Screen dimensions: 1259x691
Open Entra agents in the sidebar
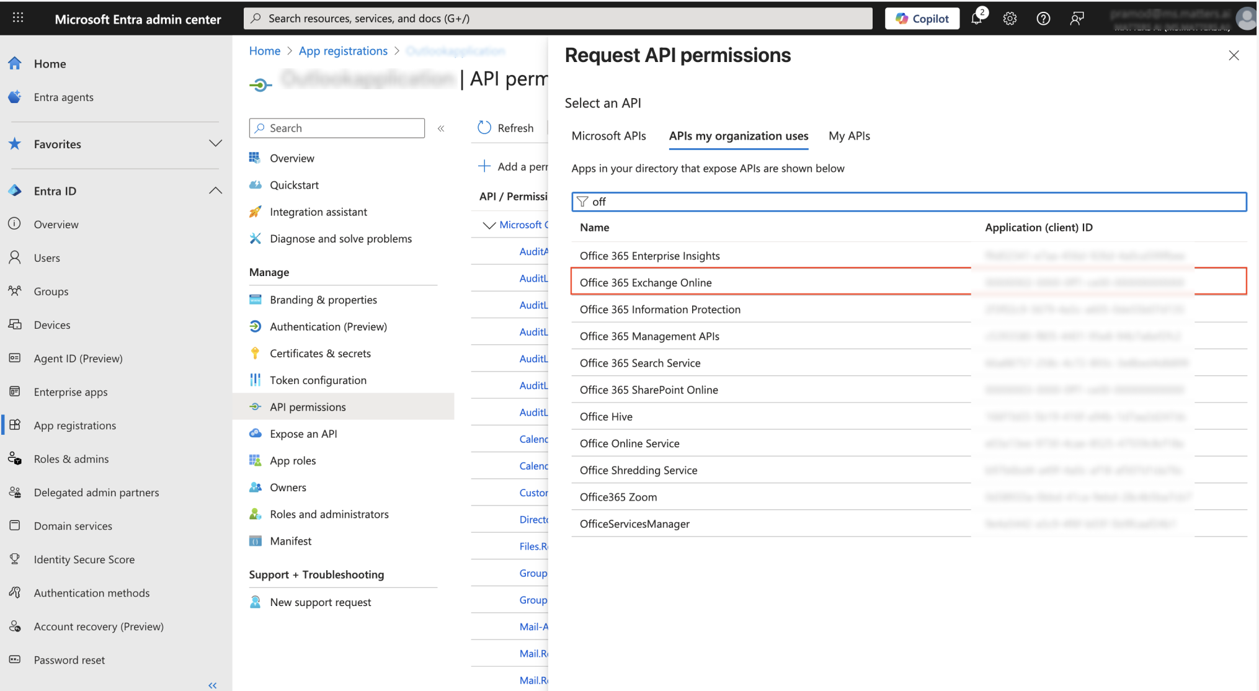coord(63,97)
